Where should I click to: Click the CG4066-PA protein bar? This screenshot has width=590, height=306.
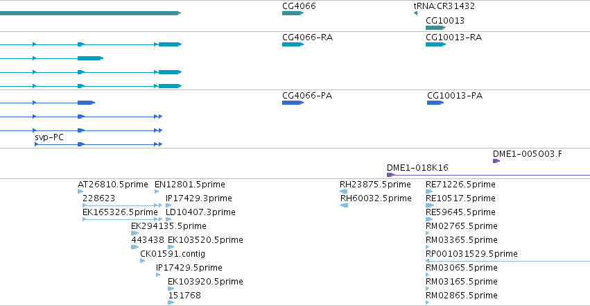[293, 103]
